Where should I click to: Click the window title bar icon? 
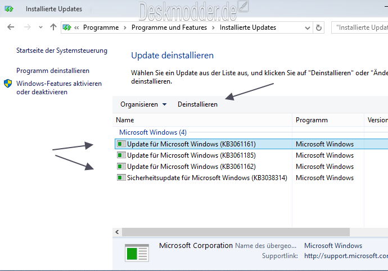point(9,9)
